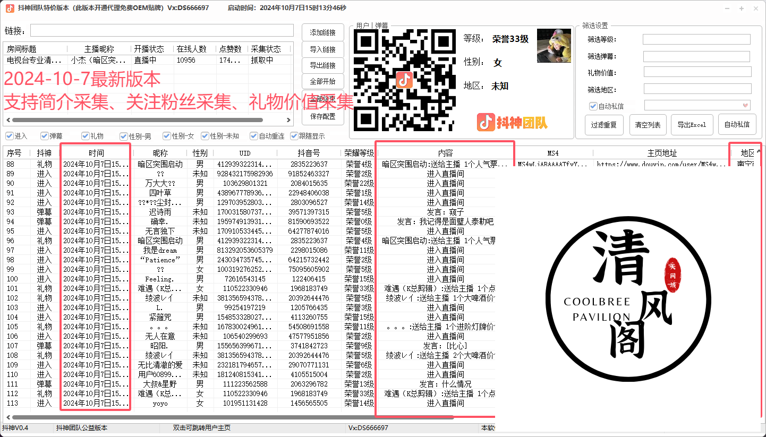Select the row with nickname Feeling.
The height and width of the screenshot is (437, 766).
pyautogui.click(x=249, y=279)
